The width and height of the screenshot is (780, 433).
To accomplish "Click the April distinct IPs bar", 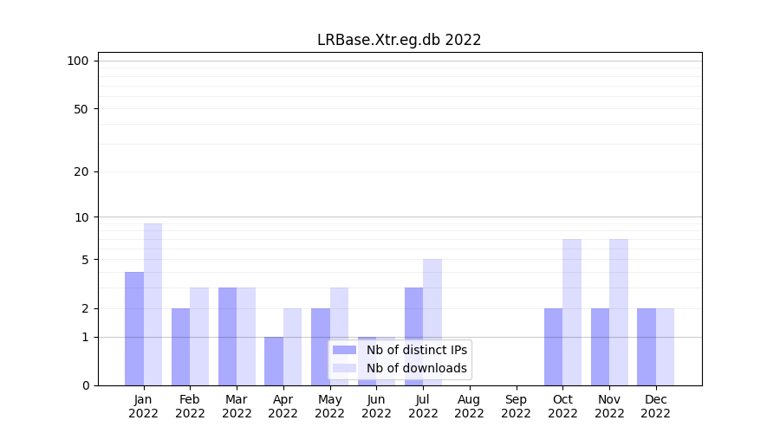I will click(x=274, y=361).
